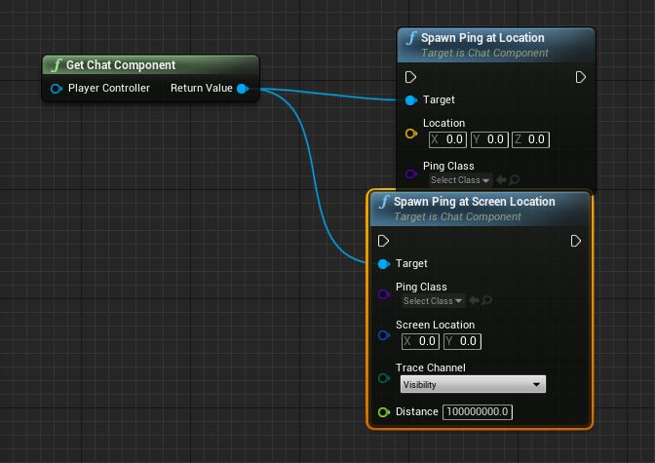Click the Return Value label
The image size is (655, 463).
[x=202, y=88]
